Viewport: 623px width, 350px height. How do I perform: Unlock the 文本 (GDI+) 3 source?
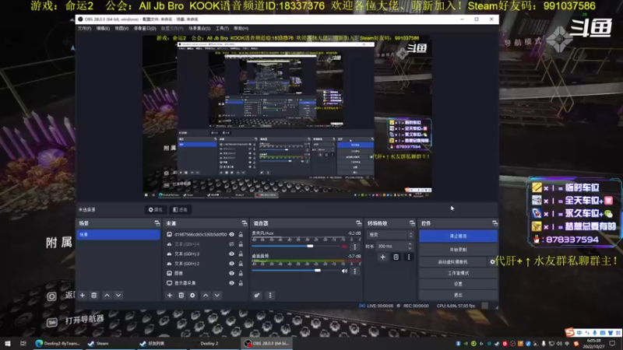[x=241, y=254]
